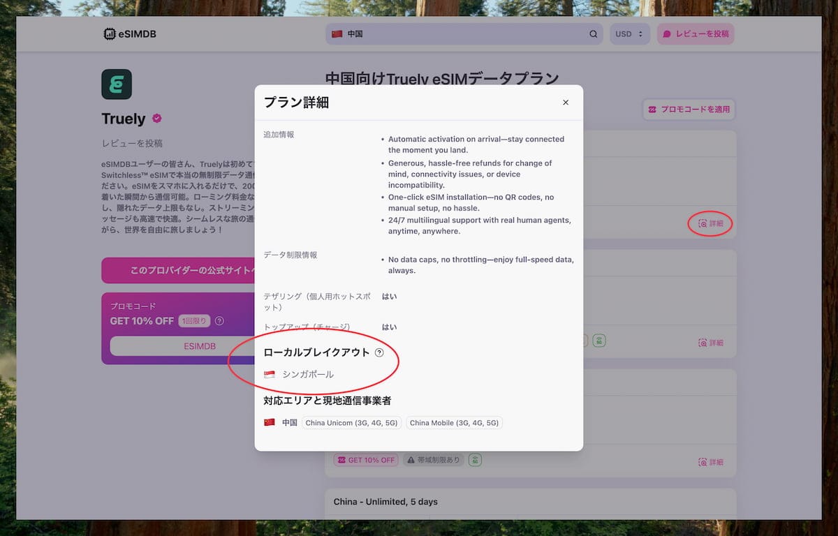The width and height of the screenshot is (838, 536).
Task: Click はい value beside テザリング
Action: click(389, 297)
